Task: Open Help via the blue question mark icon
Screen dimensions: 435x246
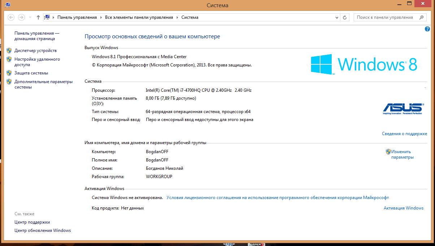Action: [x=427, y=29]
